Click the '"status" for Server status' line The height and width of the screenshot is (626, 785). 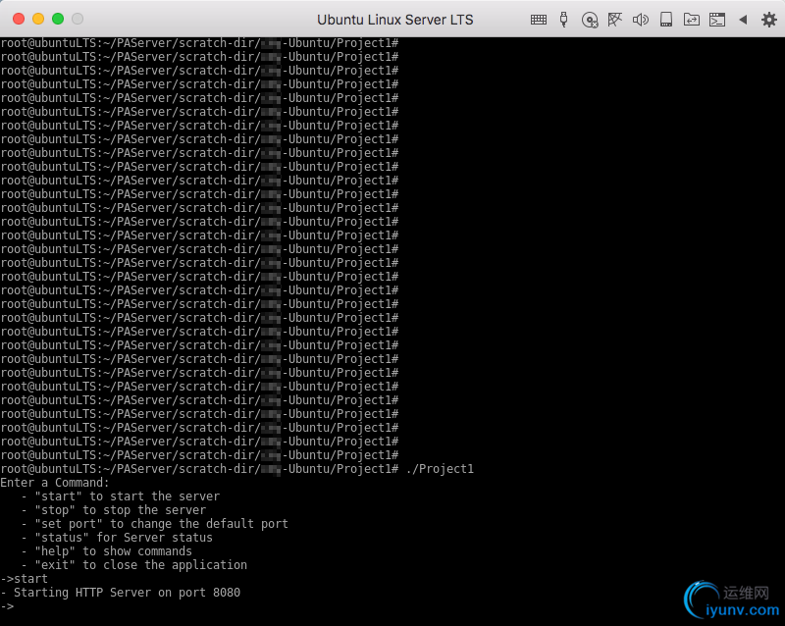tap(117, 538)
